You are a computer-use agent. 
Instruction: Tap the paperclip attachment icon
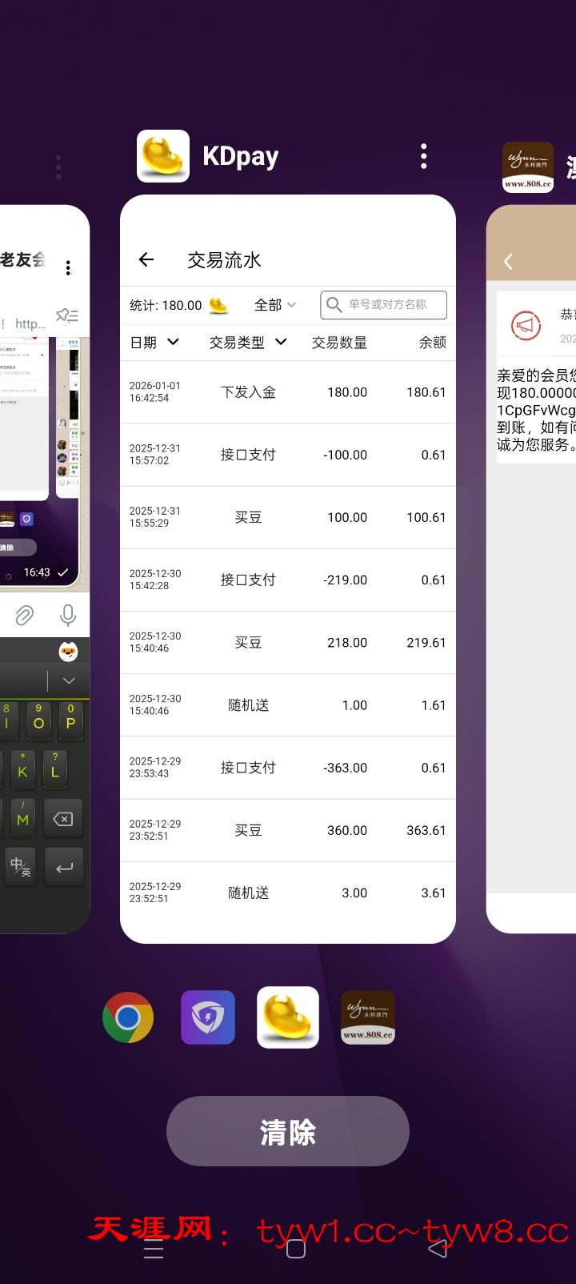pyautogui.click(x=24, y=615)
